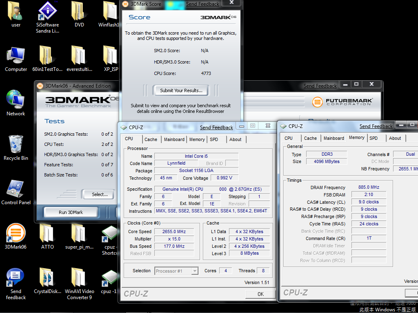418x313 pixels.
Task: Click the right CPU-Z window title icon
Action: point(283,126)
